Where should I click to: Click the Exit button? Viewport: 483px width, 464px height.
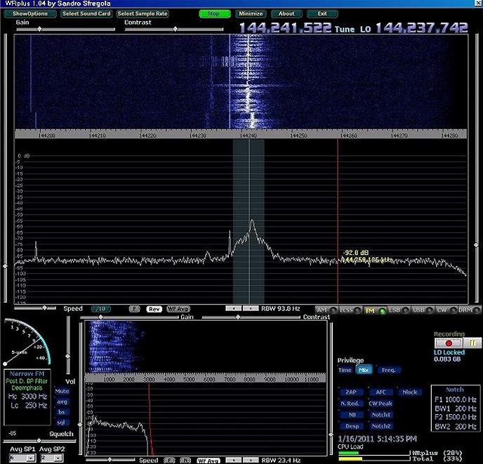[322, 14]
